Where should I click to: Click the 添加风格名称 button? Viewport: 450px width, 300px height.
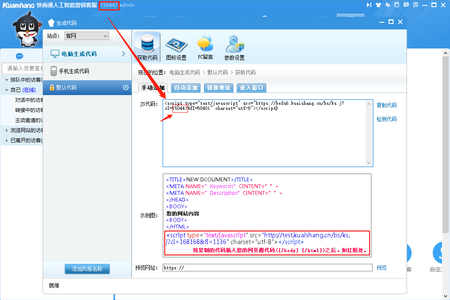pyautogui.click(x=87, y=269)
